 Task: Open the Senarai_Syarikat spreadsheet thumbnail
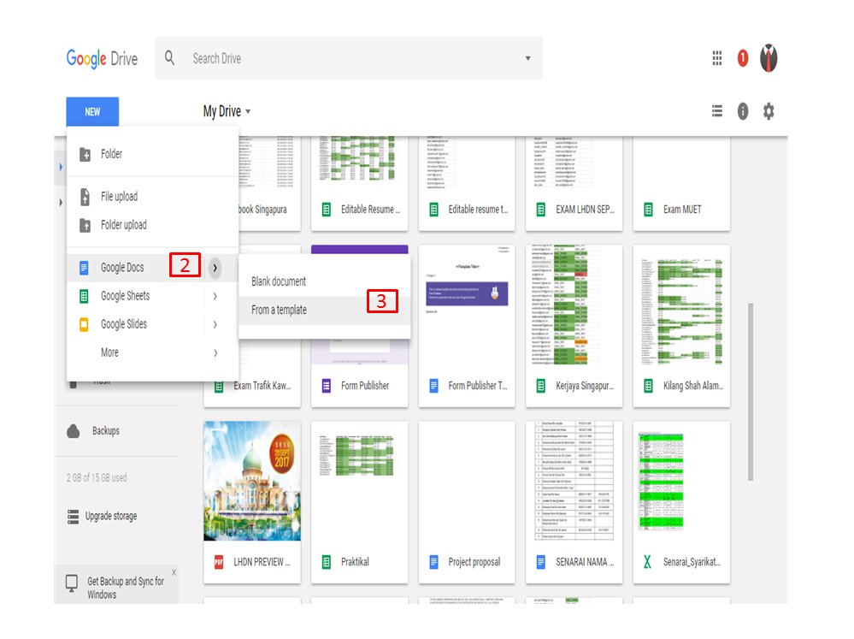click(x=681, y=481)
